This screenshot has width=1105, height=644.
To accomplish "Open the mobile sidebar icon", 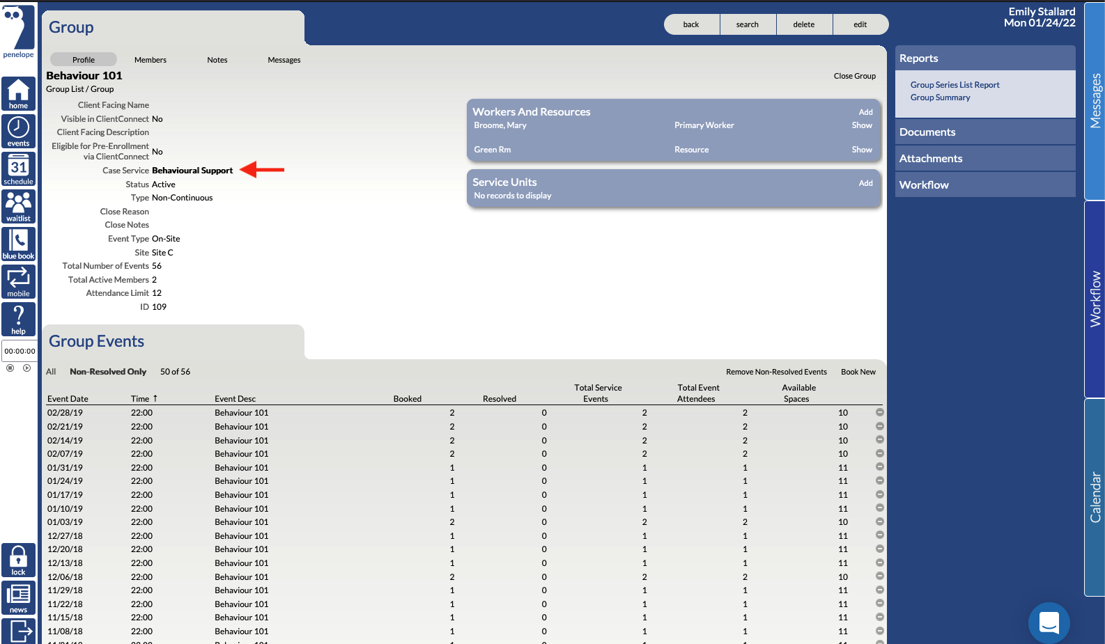I will click(x=18, y=282).
